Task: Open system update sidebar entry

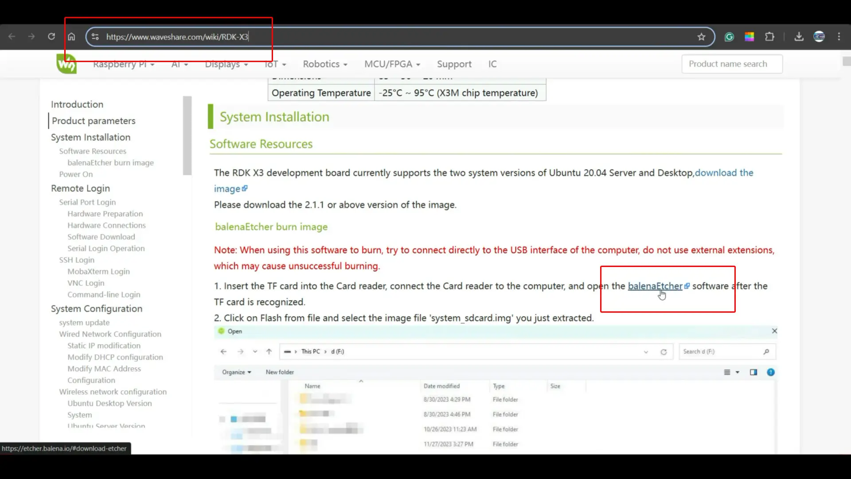Action: pyautogui.click(x=84, y=322)
